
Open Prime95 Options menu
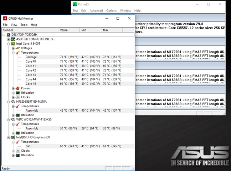click(111, 11)
